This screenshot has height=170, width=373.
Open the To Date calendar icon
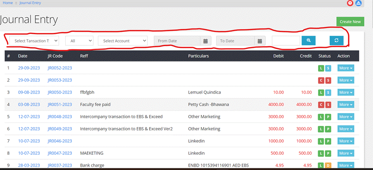pyautogui.click(x=259, y=41)
